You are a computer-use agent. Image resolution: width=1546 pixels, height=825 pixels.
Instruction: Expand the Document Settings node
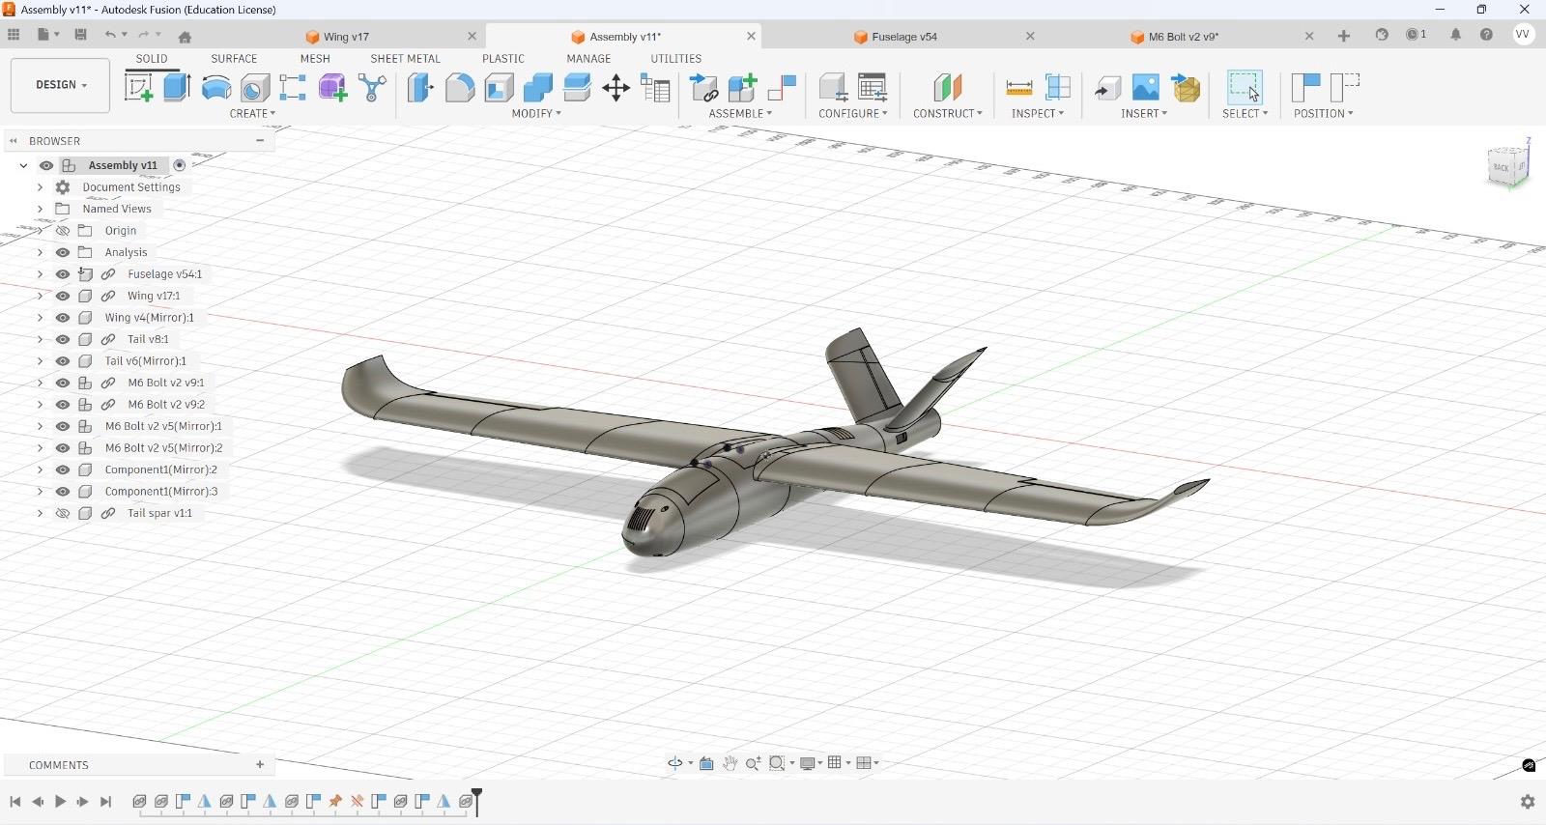pos(40,187)
